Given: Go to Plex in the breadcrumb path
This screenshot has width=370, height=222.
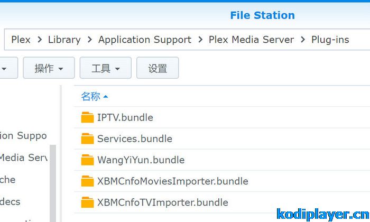Looking at the screenshot, I should pos(21,40).
